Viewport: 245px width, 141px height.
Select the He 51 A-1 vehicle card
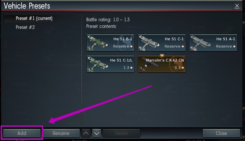[213, 43]
